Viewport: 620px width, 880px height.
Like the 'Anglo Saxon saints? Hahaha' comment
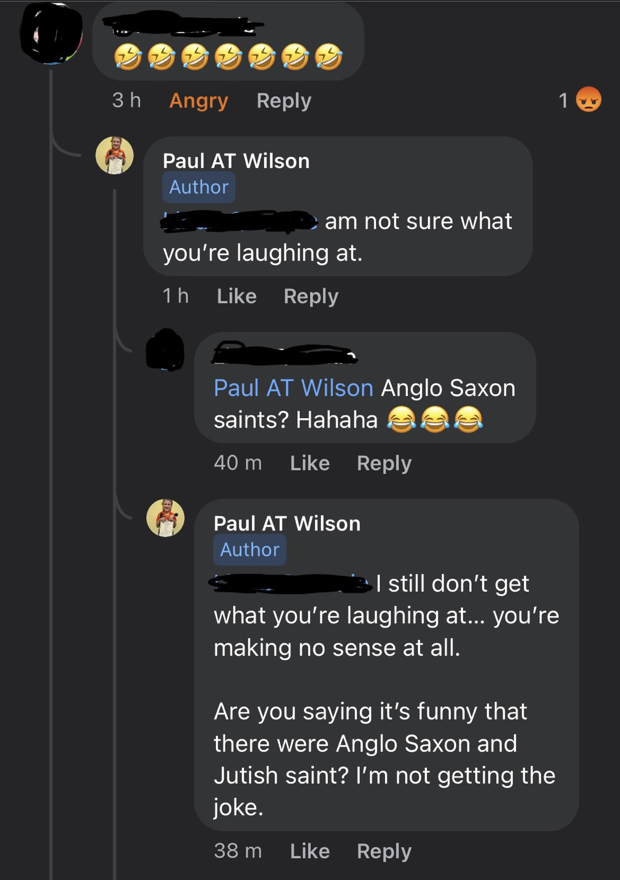tap(309, 463)
